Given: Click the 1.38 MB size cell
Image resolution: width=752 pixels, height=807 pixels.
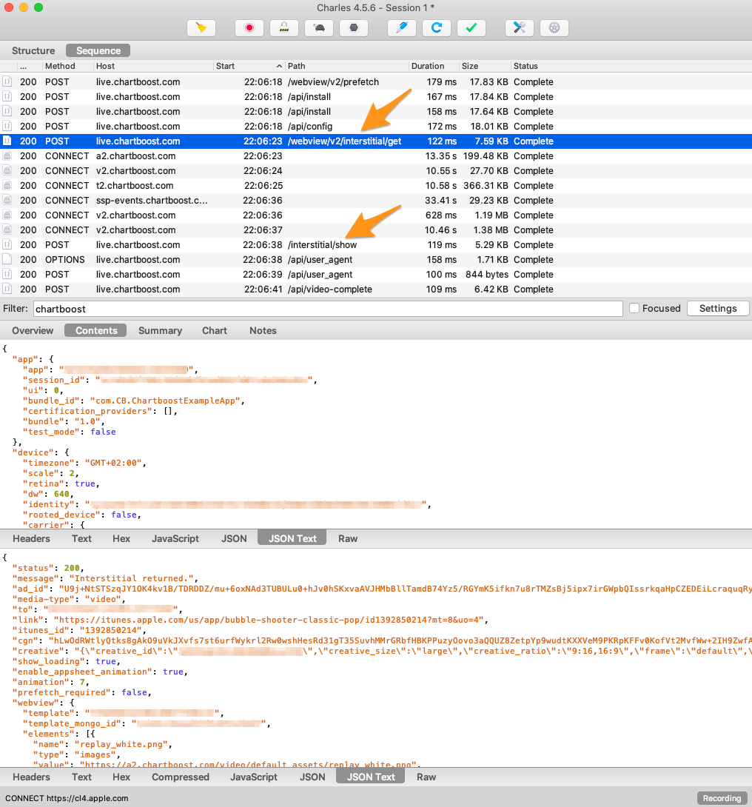Looking at the screenshot, I should [x=491, y=230].
